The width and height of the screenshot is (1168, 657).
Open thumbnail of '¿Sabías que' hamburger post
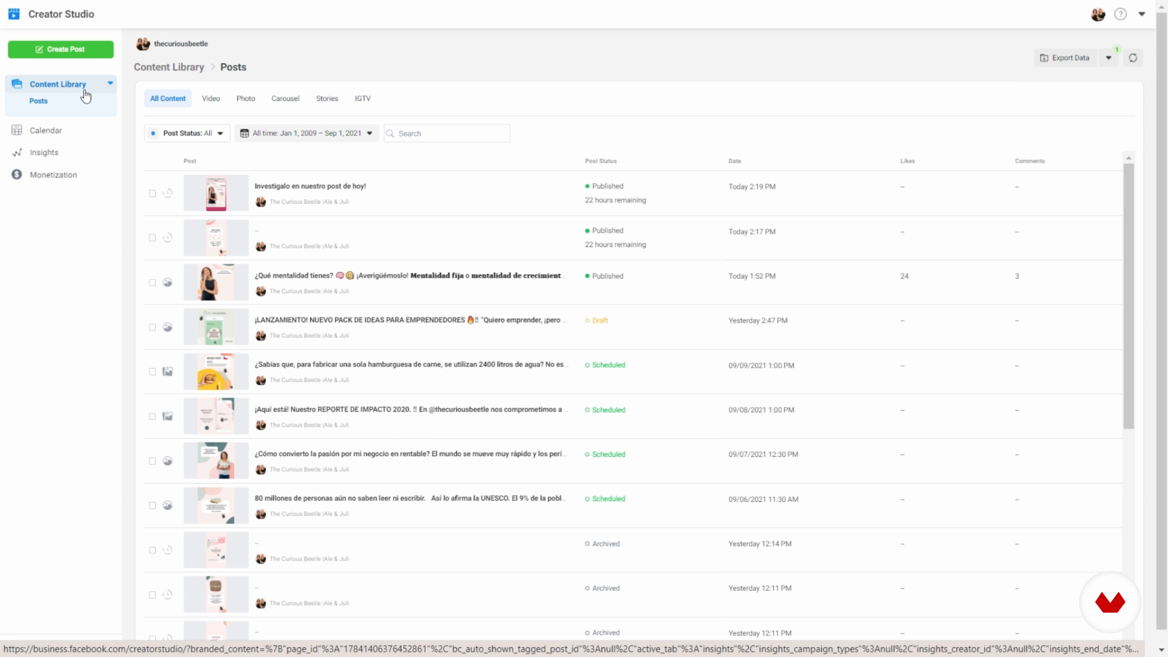216,372
